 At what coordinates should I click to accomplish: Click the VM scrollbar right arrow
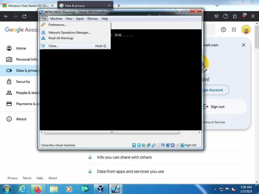[x=199, y=132]
